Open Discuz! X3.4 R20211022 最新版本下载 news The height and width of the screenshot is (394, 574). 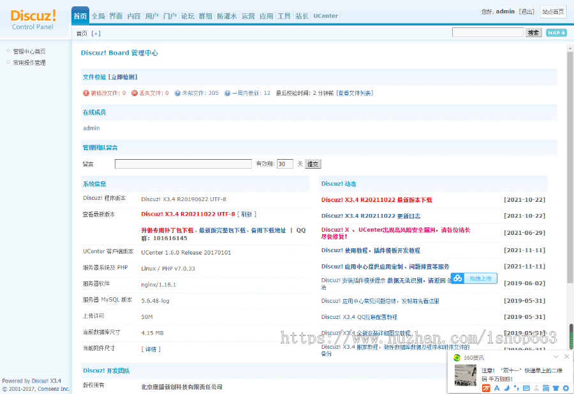tap(376, 200)
